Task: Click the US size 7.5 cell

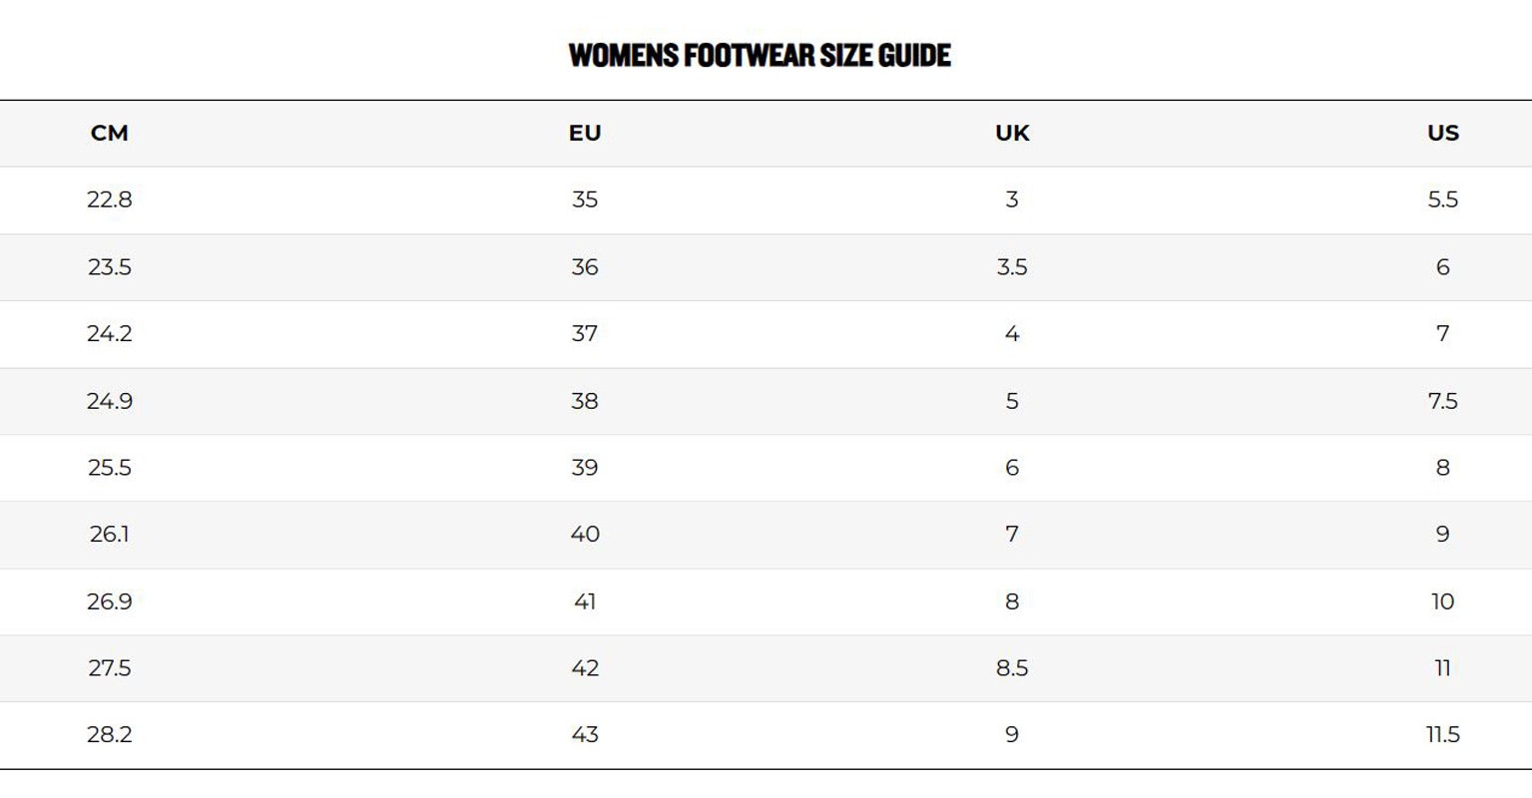Action: click(x=1443, y=401)
